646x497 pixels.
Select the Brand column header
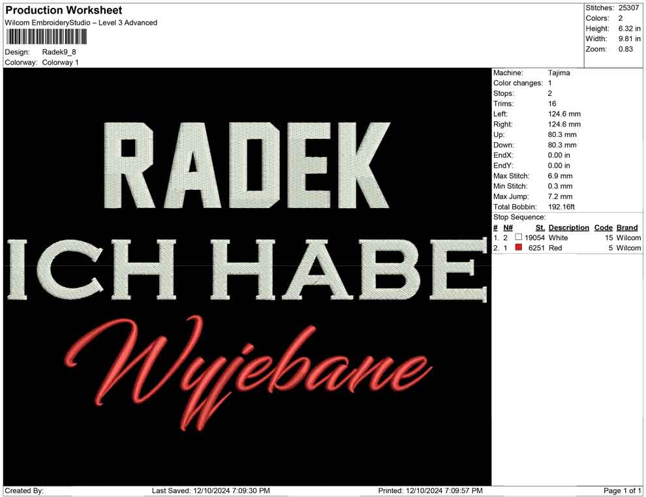click(x=627, y=227)
